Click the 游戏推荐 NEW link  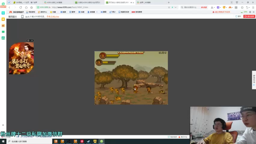(x=137, y=12)
